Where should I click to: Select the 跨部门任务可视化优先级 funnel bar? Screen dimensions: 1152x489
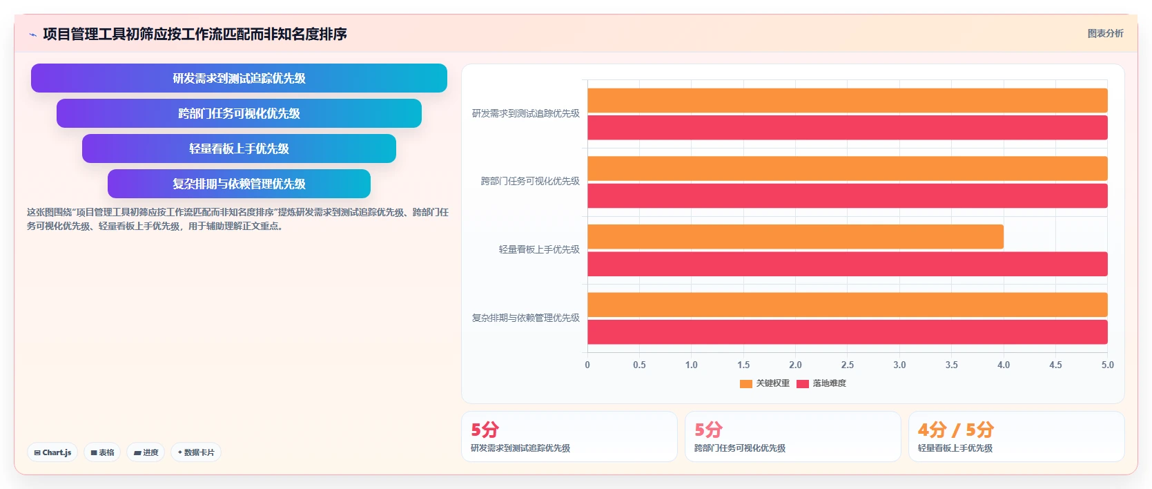(x=239, y=113)
